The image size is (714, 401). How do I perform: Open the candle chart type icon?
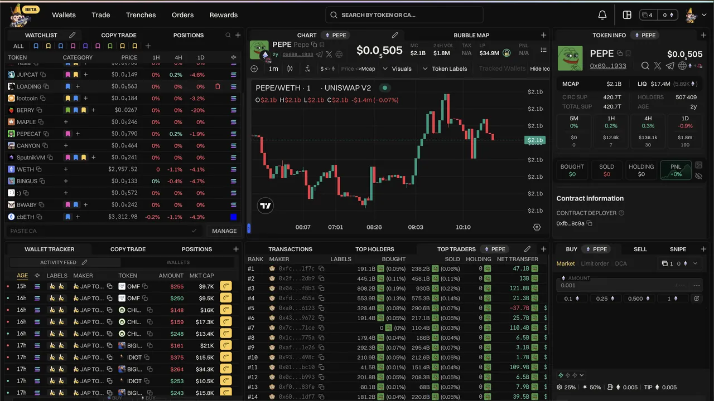pos(290,69)
